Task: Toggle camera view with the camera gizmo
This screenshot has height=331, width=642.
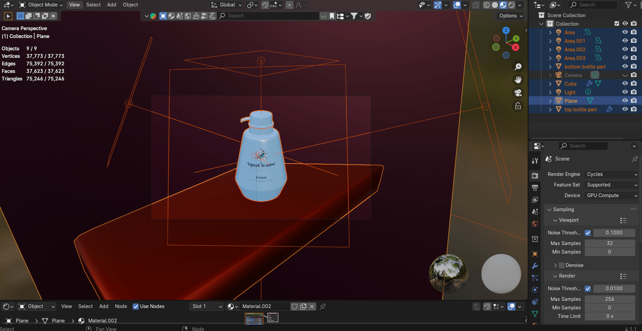Action: point(518,93)
